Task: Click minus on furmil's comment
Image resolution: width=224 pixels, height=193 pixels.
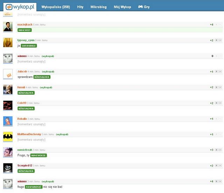Action: 220,87
